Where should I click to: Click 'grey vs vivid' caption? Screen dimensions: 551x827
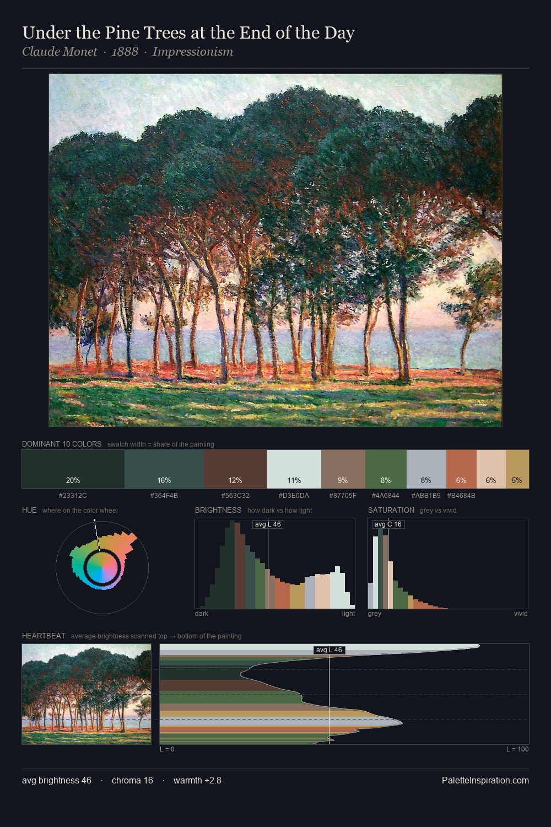pyautogui.click(x=438, y=511)
